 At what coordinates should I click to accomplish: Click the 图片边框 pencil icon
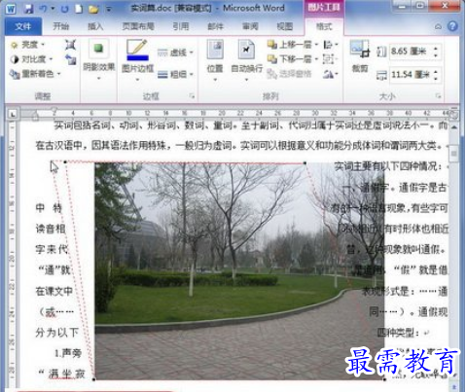(137, 47)
